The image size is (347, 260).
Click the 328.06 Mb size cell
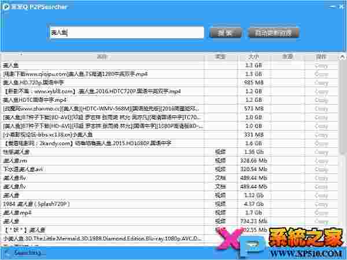[254, 161]
